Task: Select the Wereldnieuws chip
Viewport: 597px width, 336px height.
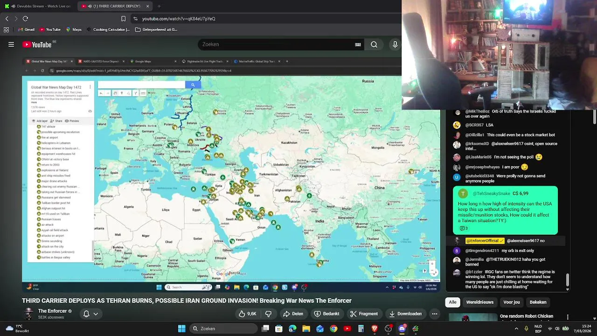Action: 479,302
